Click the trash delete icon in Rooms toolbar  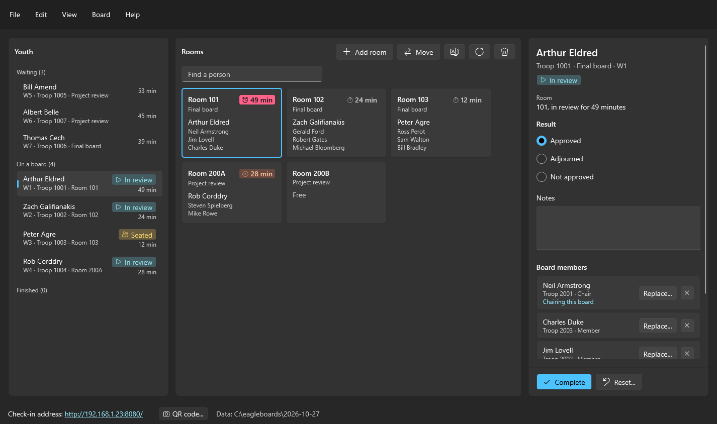pos(505,52)
